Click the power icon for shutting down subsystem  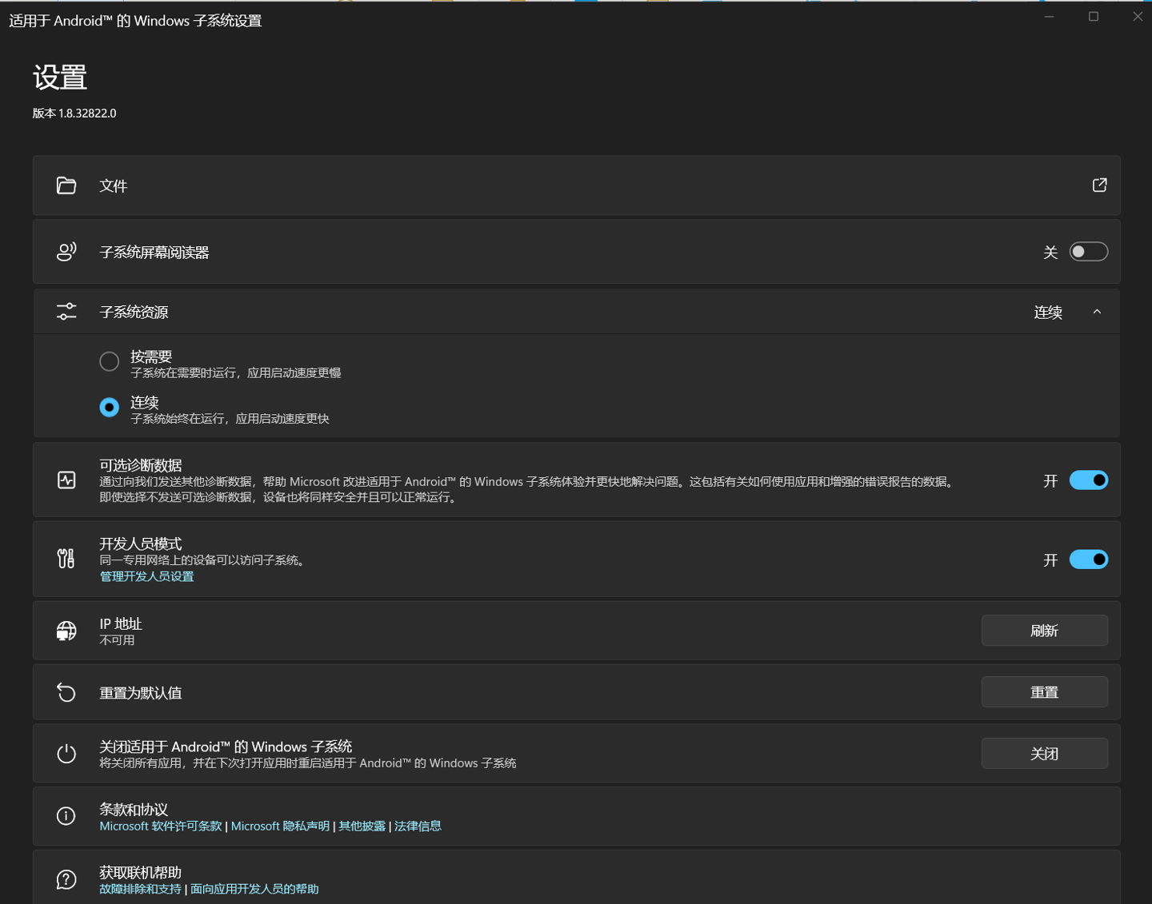[66, 753]
